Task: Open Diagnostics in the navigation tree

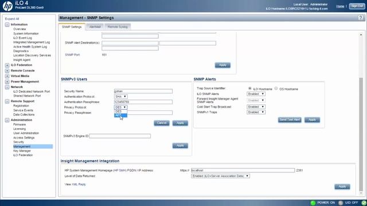Action: tap(21, 51)
